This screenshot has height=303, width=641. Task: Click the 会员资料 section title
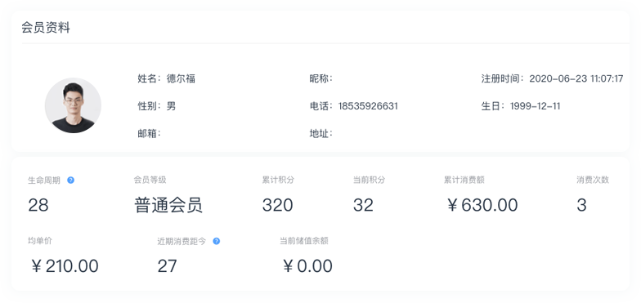click(46, 28)
